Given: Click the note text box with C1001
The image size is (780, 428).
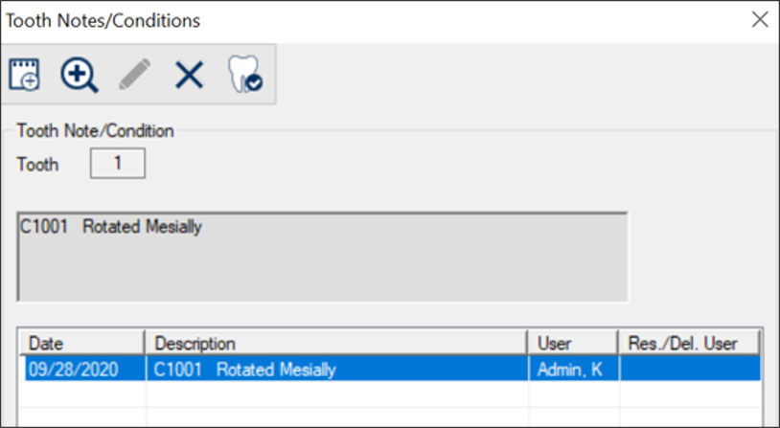Looking at the screenshot, I should 323,257.
